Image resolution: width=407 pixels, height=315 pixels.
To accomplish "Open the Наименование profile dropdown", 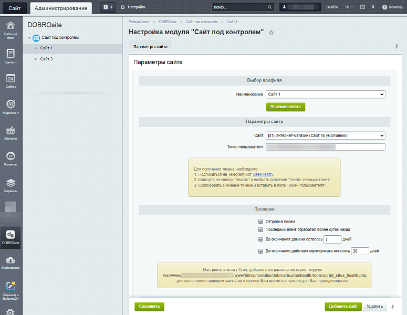I will (x=325, y=94).
